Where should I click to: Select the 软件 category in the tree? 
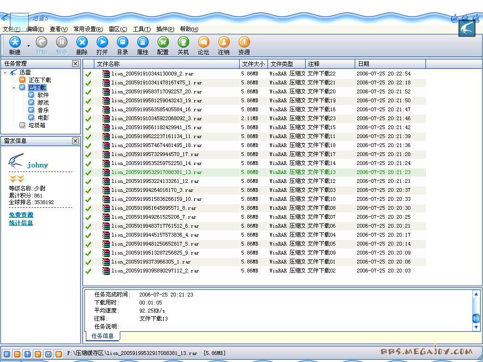[43, 95]
